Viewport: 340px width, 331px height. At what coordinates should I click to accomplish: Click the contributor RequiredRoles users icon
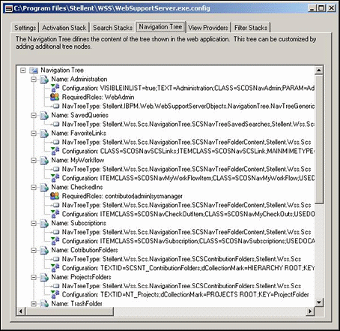pyautogui.click(x=55, y=196)
